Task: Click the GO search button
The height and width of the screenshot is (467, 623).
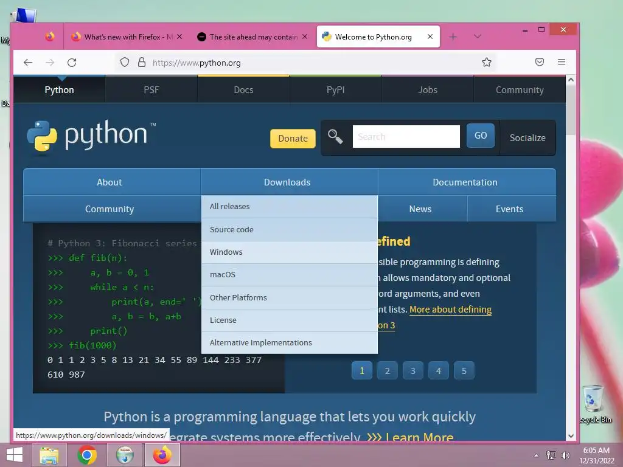Action: coord(481,136)
